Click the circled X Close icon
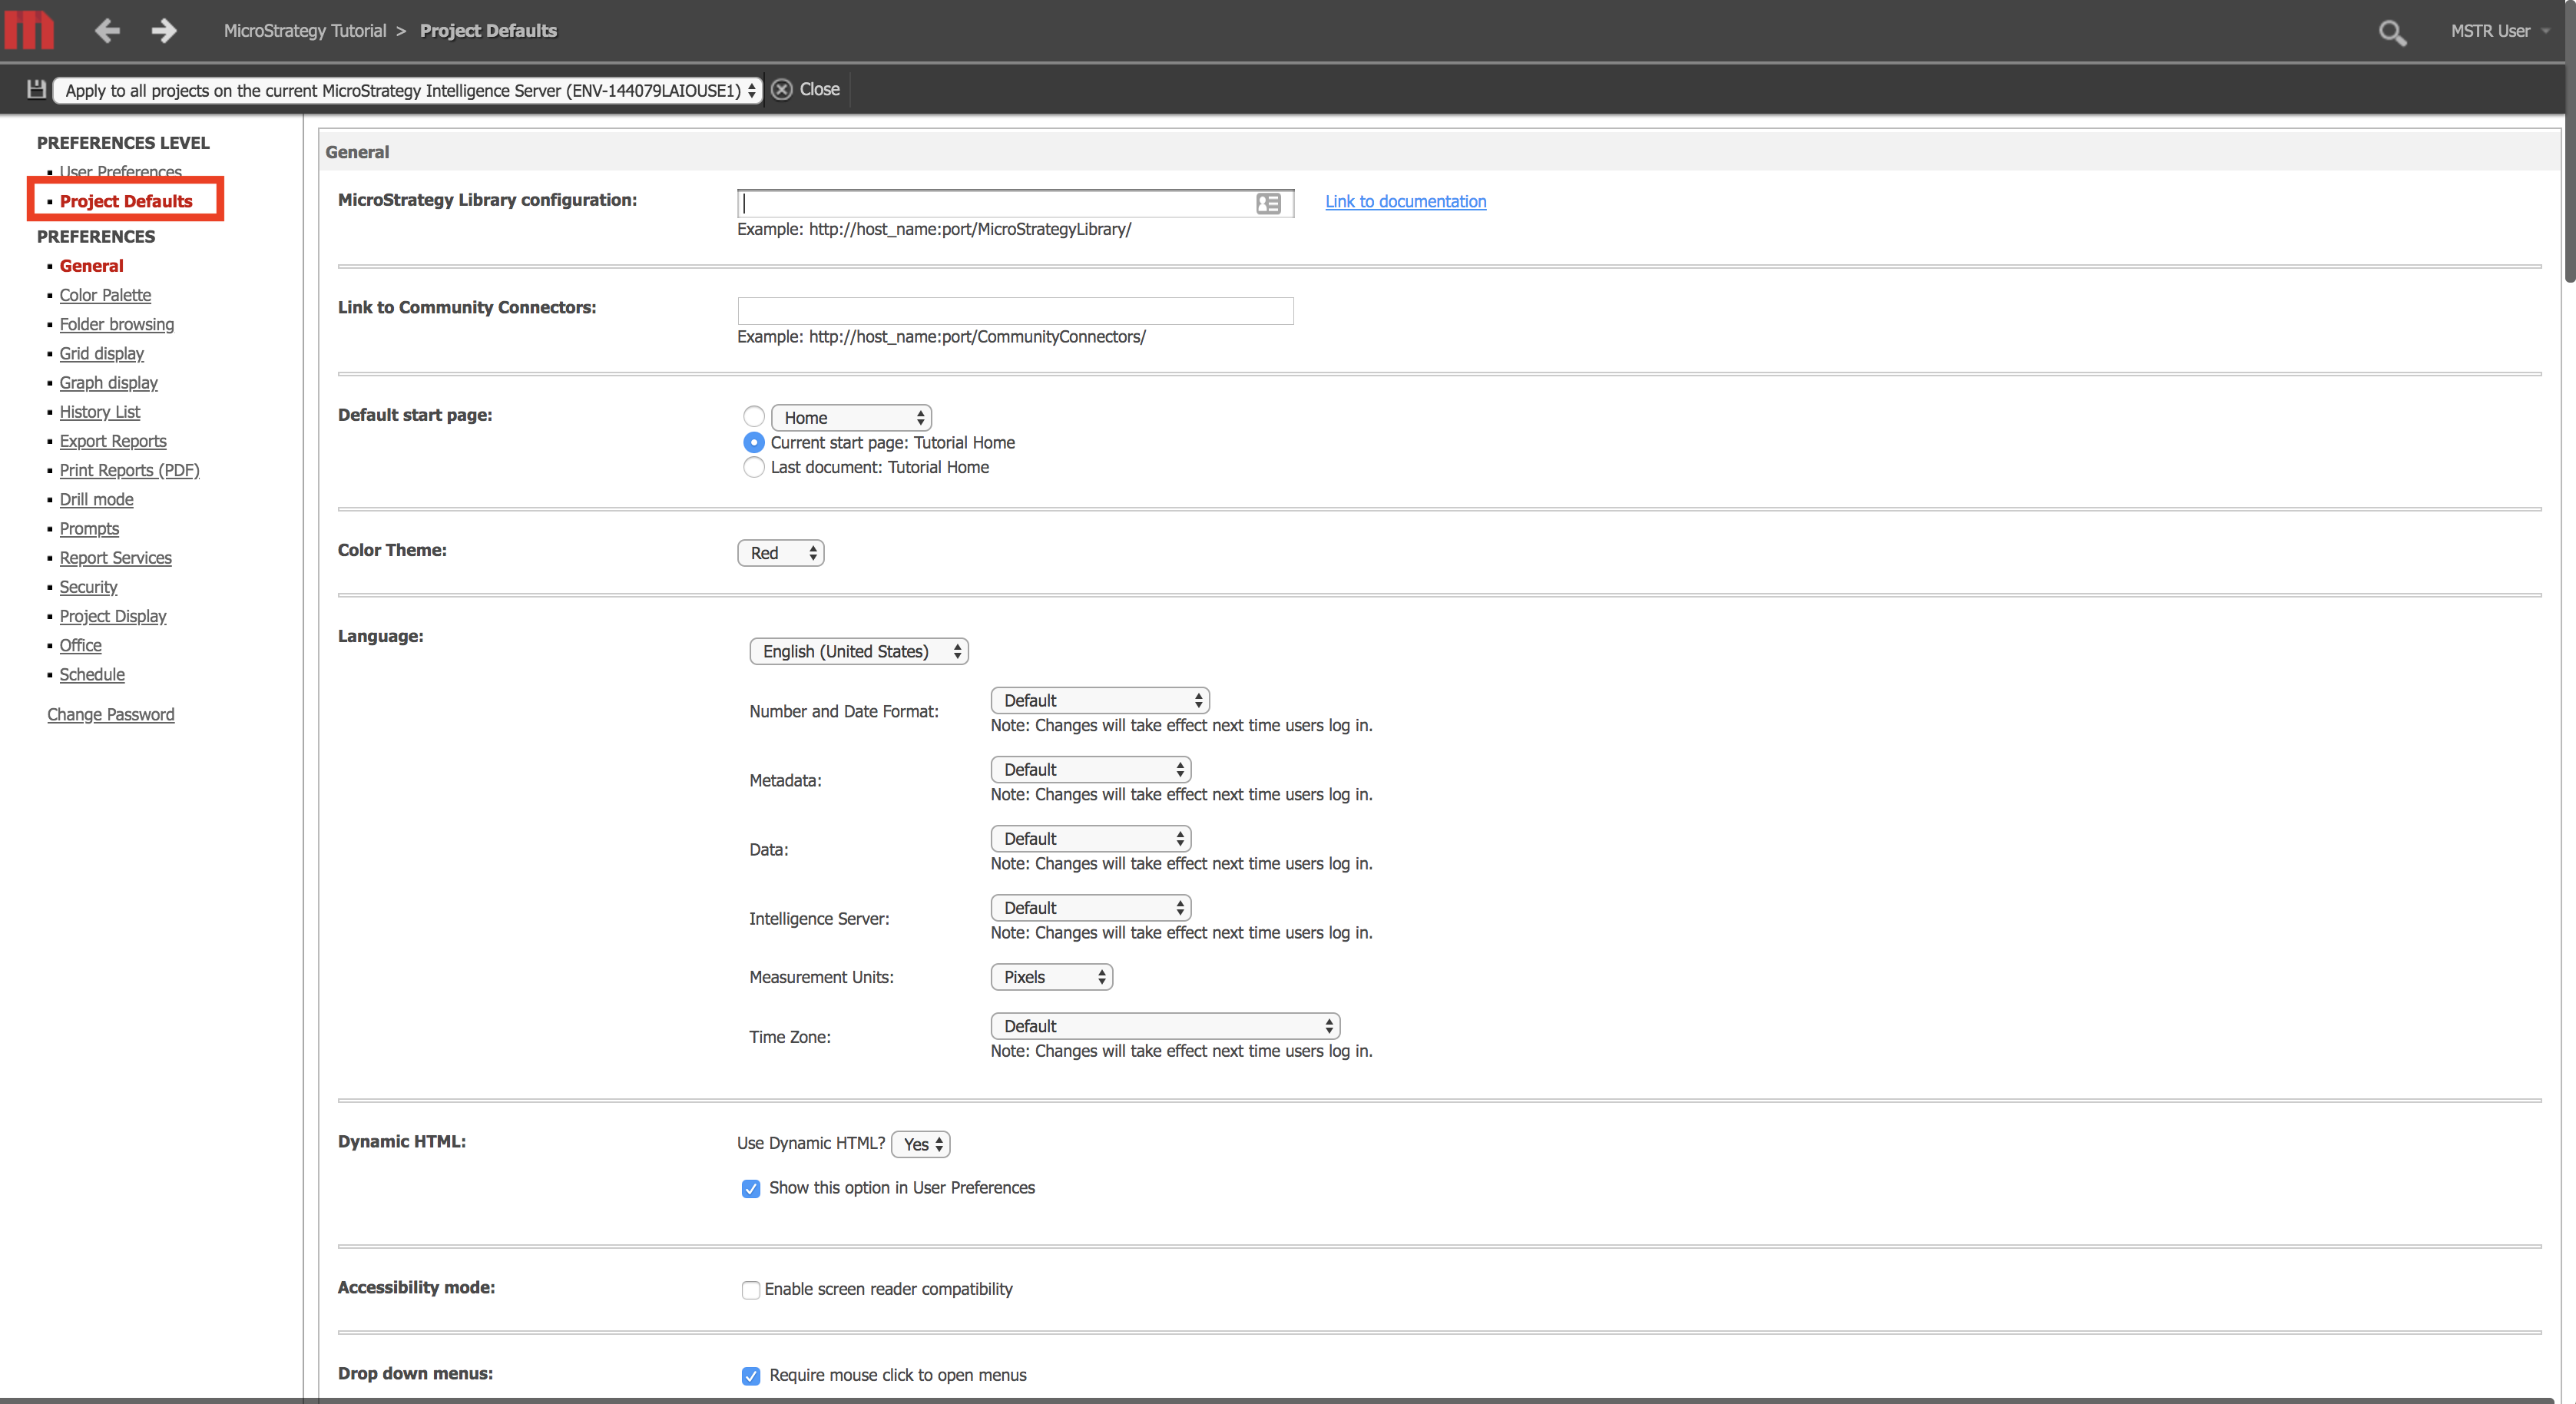2576x1404 pixels. pos(782,89)
